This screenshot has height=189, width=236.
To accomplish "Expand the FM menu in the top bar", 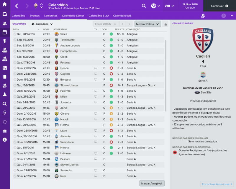I will [x=169, y=5].
